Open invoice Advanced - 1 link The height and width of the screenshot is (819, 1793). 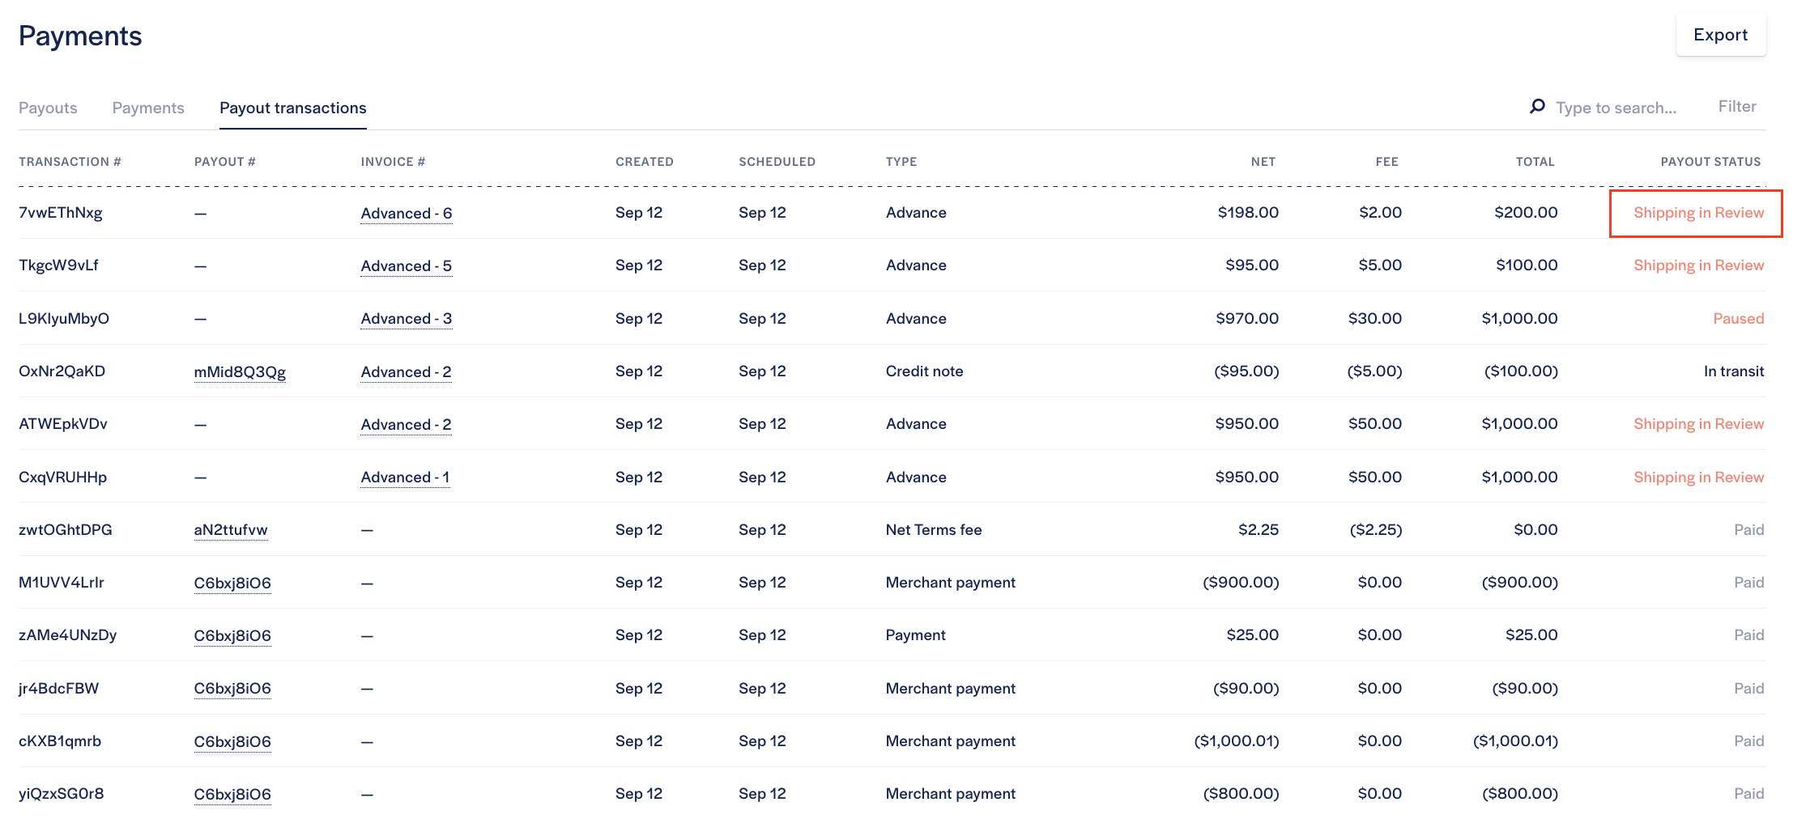405,477
